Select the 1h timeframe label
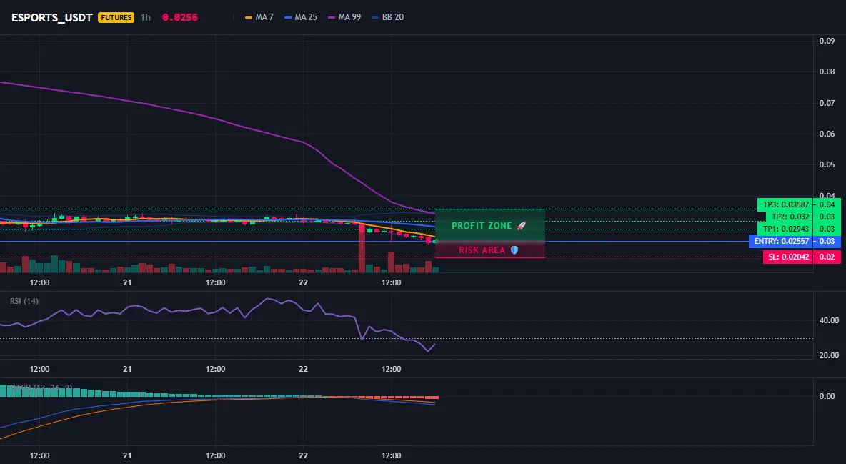The width and height of the screenshot is (846, 464). click(146, 17)
